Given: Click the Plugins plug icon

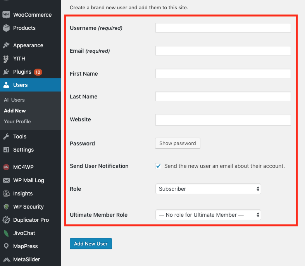Looking at the screenshot, I should 6,72.
